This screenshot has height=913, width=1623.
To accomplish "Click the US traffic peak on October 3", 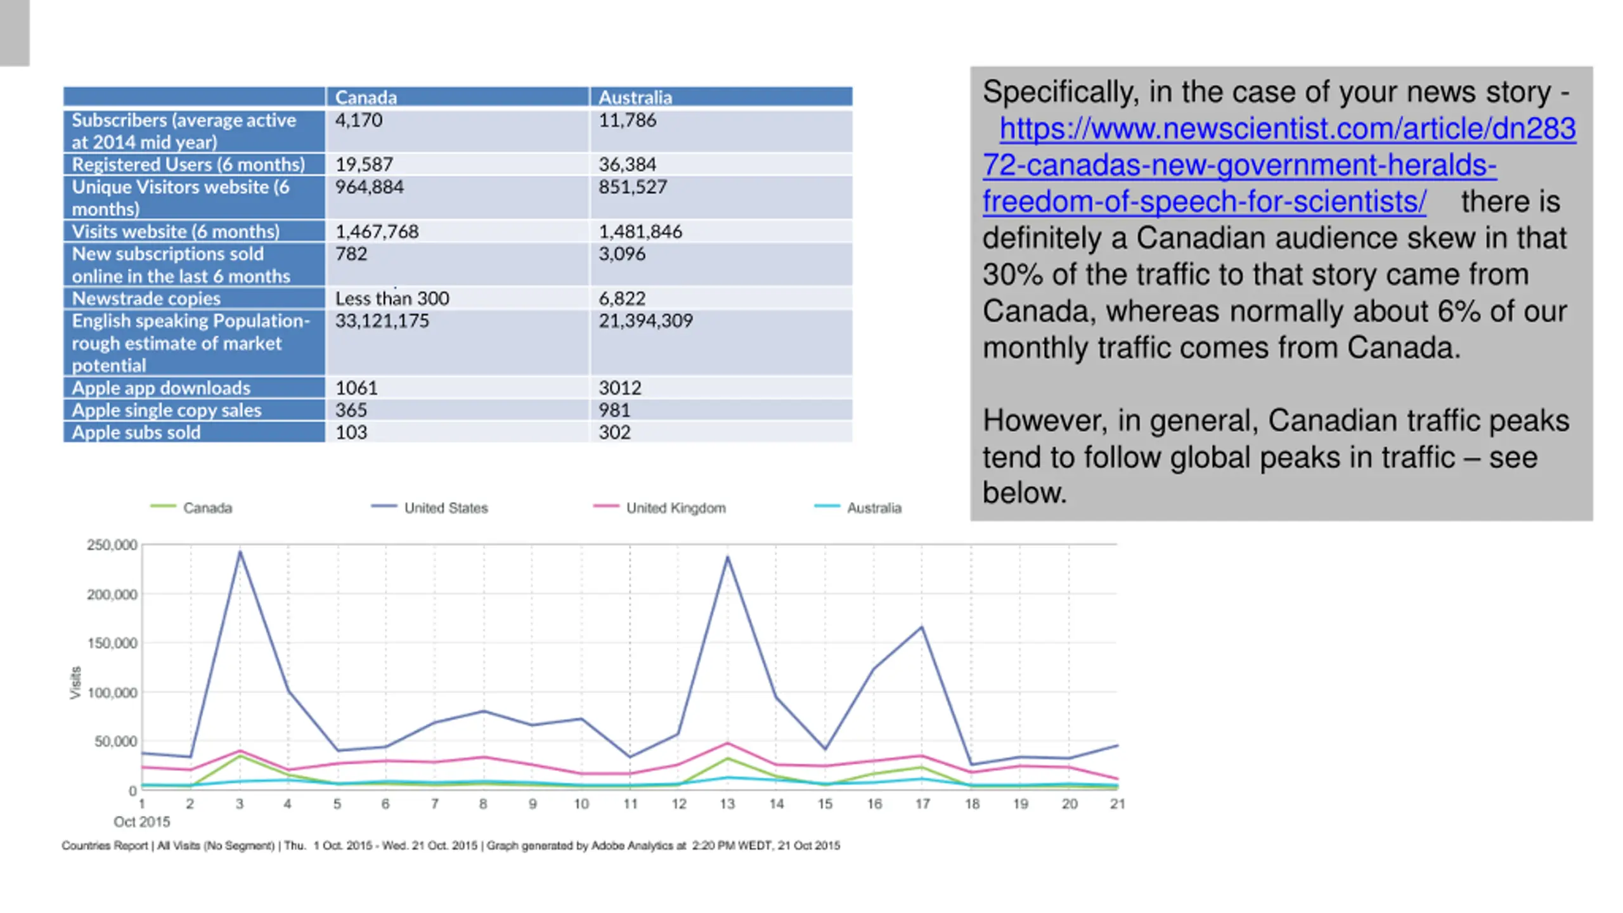I will click(240, 552).
